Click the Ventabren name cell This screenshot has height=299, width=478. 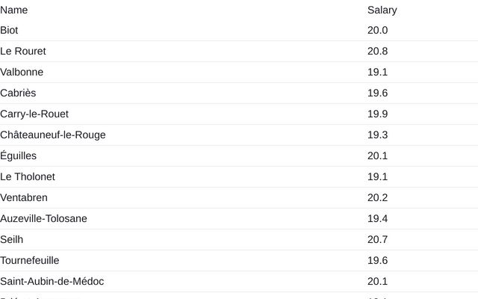coord(24,197)
